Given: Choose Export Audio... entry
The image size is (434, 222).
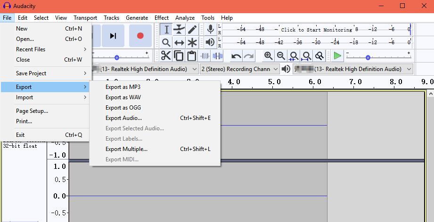Looking at the screenshot, I should point(155,118).
